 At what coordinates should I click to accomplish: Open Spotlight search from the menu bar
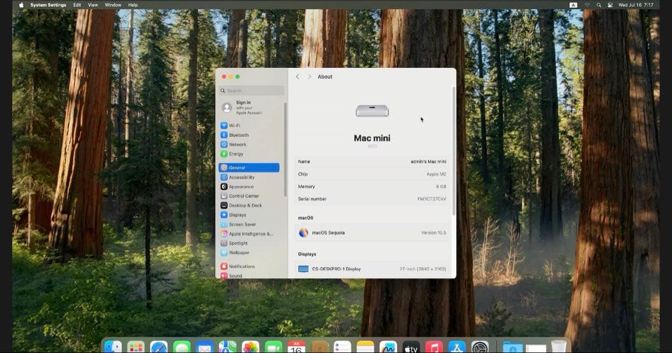[x=599, y=5]
